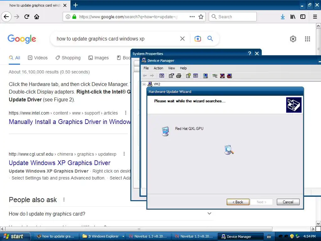Click Back button in Hardware Update Wizard

(x=238, y=202)
